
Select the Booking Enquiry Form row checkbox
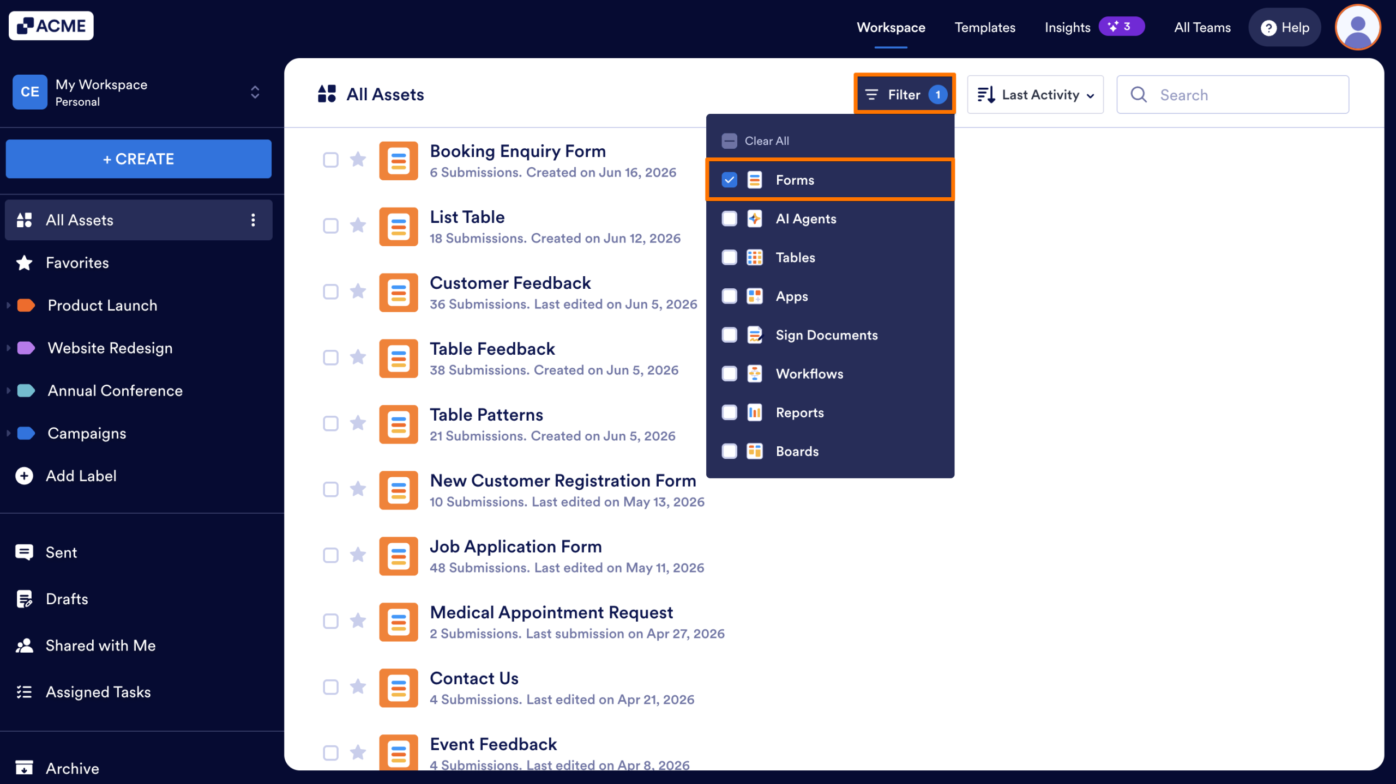(330, 160)
